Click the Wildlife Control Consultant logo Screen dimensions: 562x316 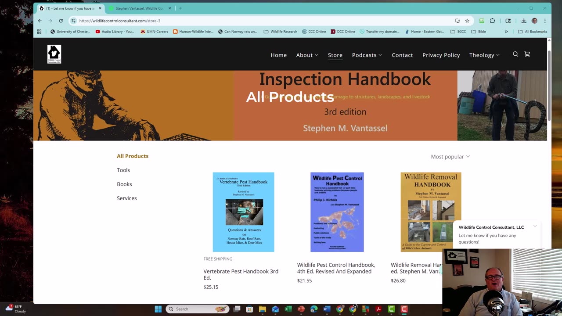54,54
